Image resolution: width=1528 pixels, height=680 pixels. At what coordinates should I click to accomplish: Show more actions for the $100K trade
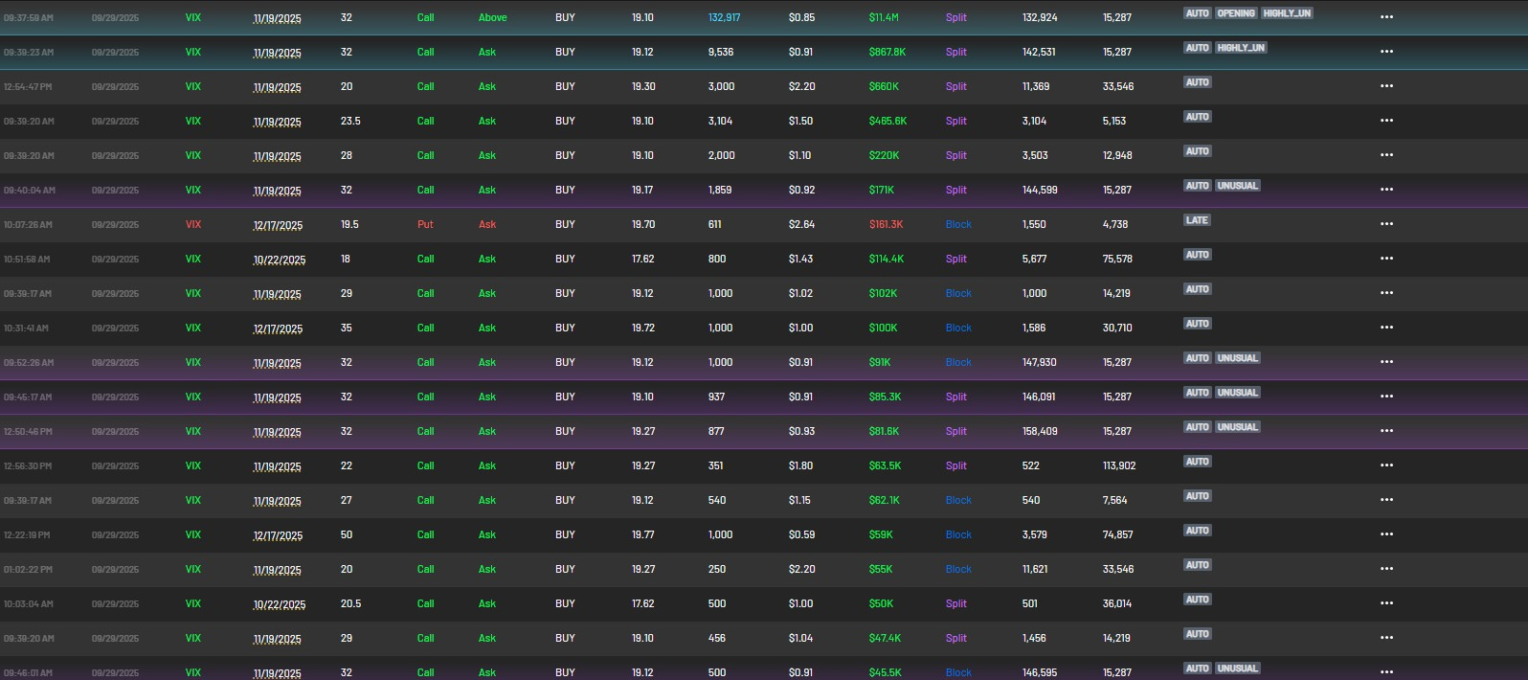[x=1386, y=328]
